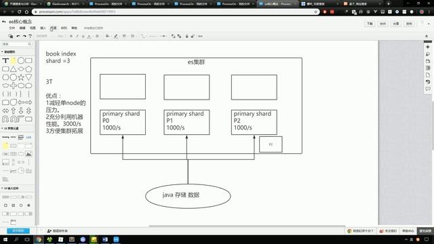Activate the format painter brush
The width and height of the screenshot is (434, 244).
pos(30,36)
